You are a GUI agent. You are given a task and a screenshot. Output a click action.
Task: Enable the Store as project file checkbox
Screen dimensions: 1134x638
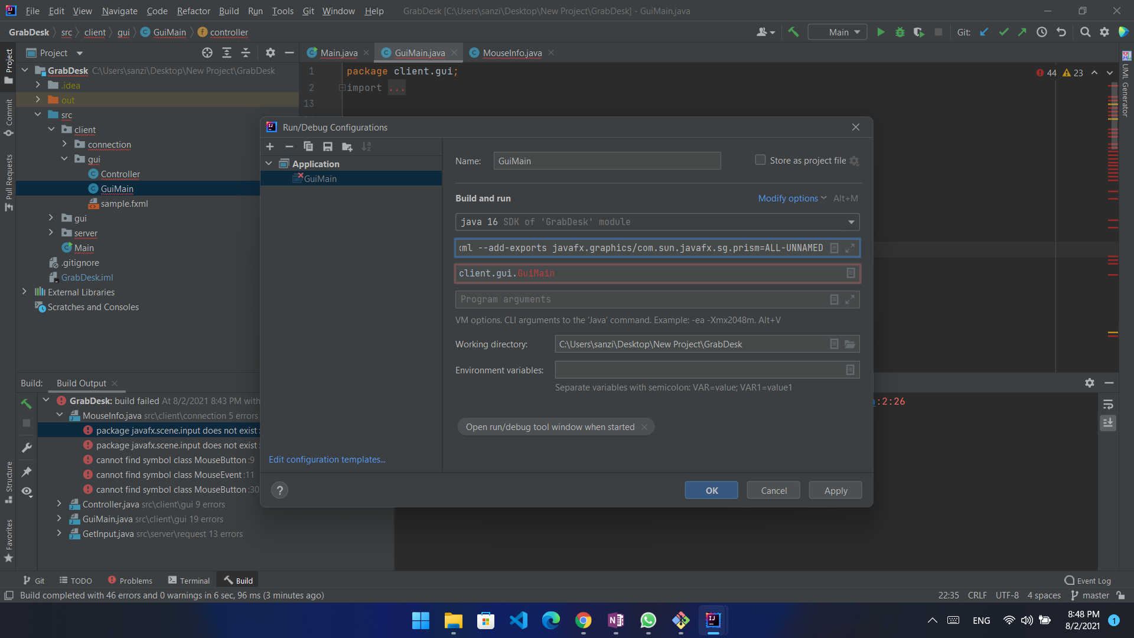click(x=760, y=160)
